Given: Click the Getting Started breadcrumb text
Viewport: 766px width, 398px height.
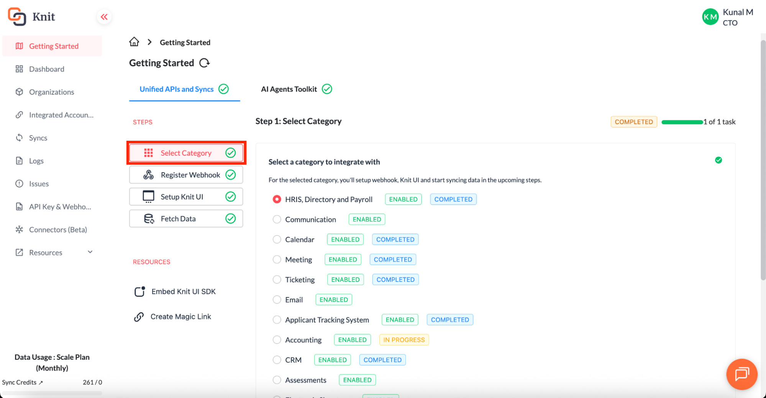Looking at the screenshot, I should (185, 42).
